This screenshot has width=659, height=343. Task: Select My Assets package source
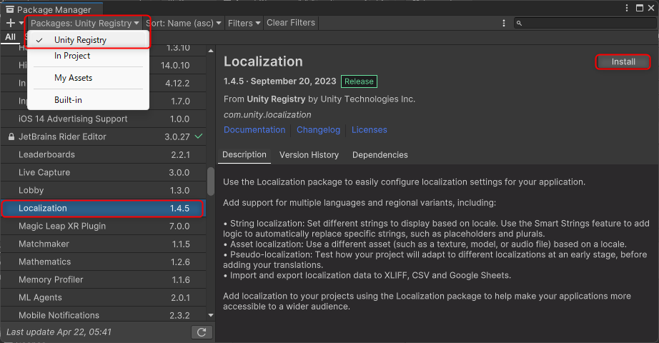(73, 78)
